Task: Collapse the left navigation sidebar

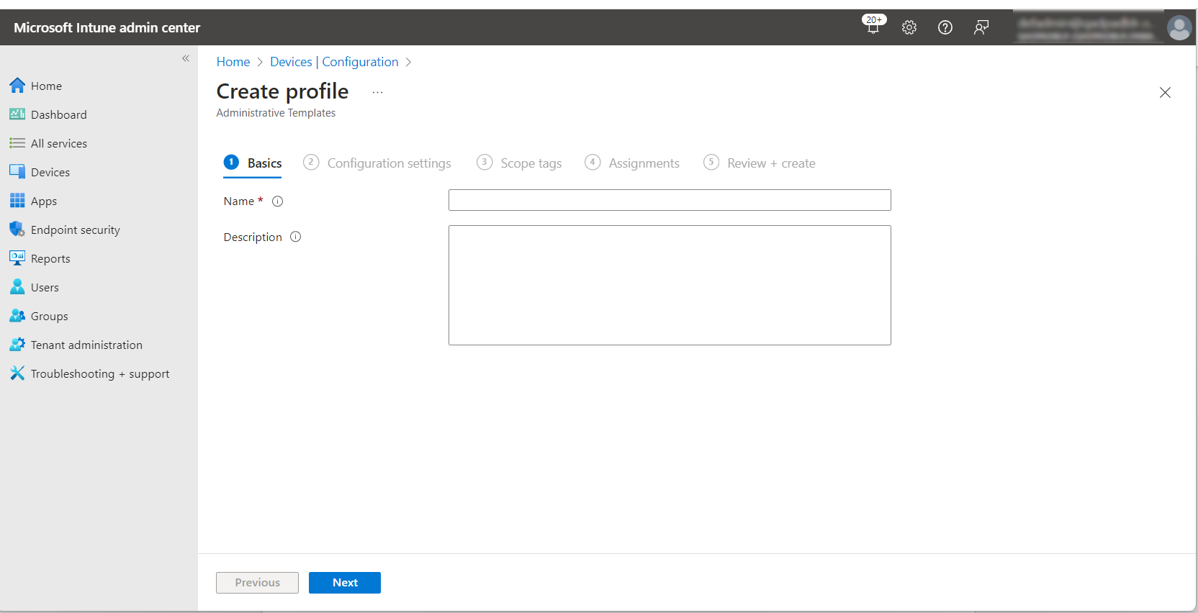Action: pyautogui.click(x=186, y=58)
